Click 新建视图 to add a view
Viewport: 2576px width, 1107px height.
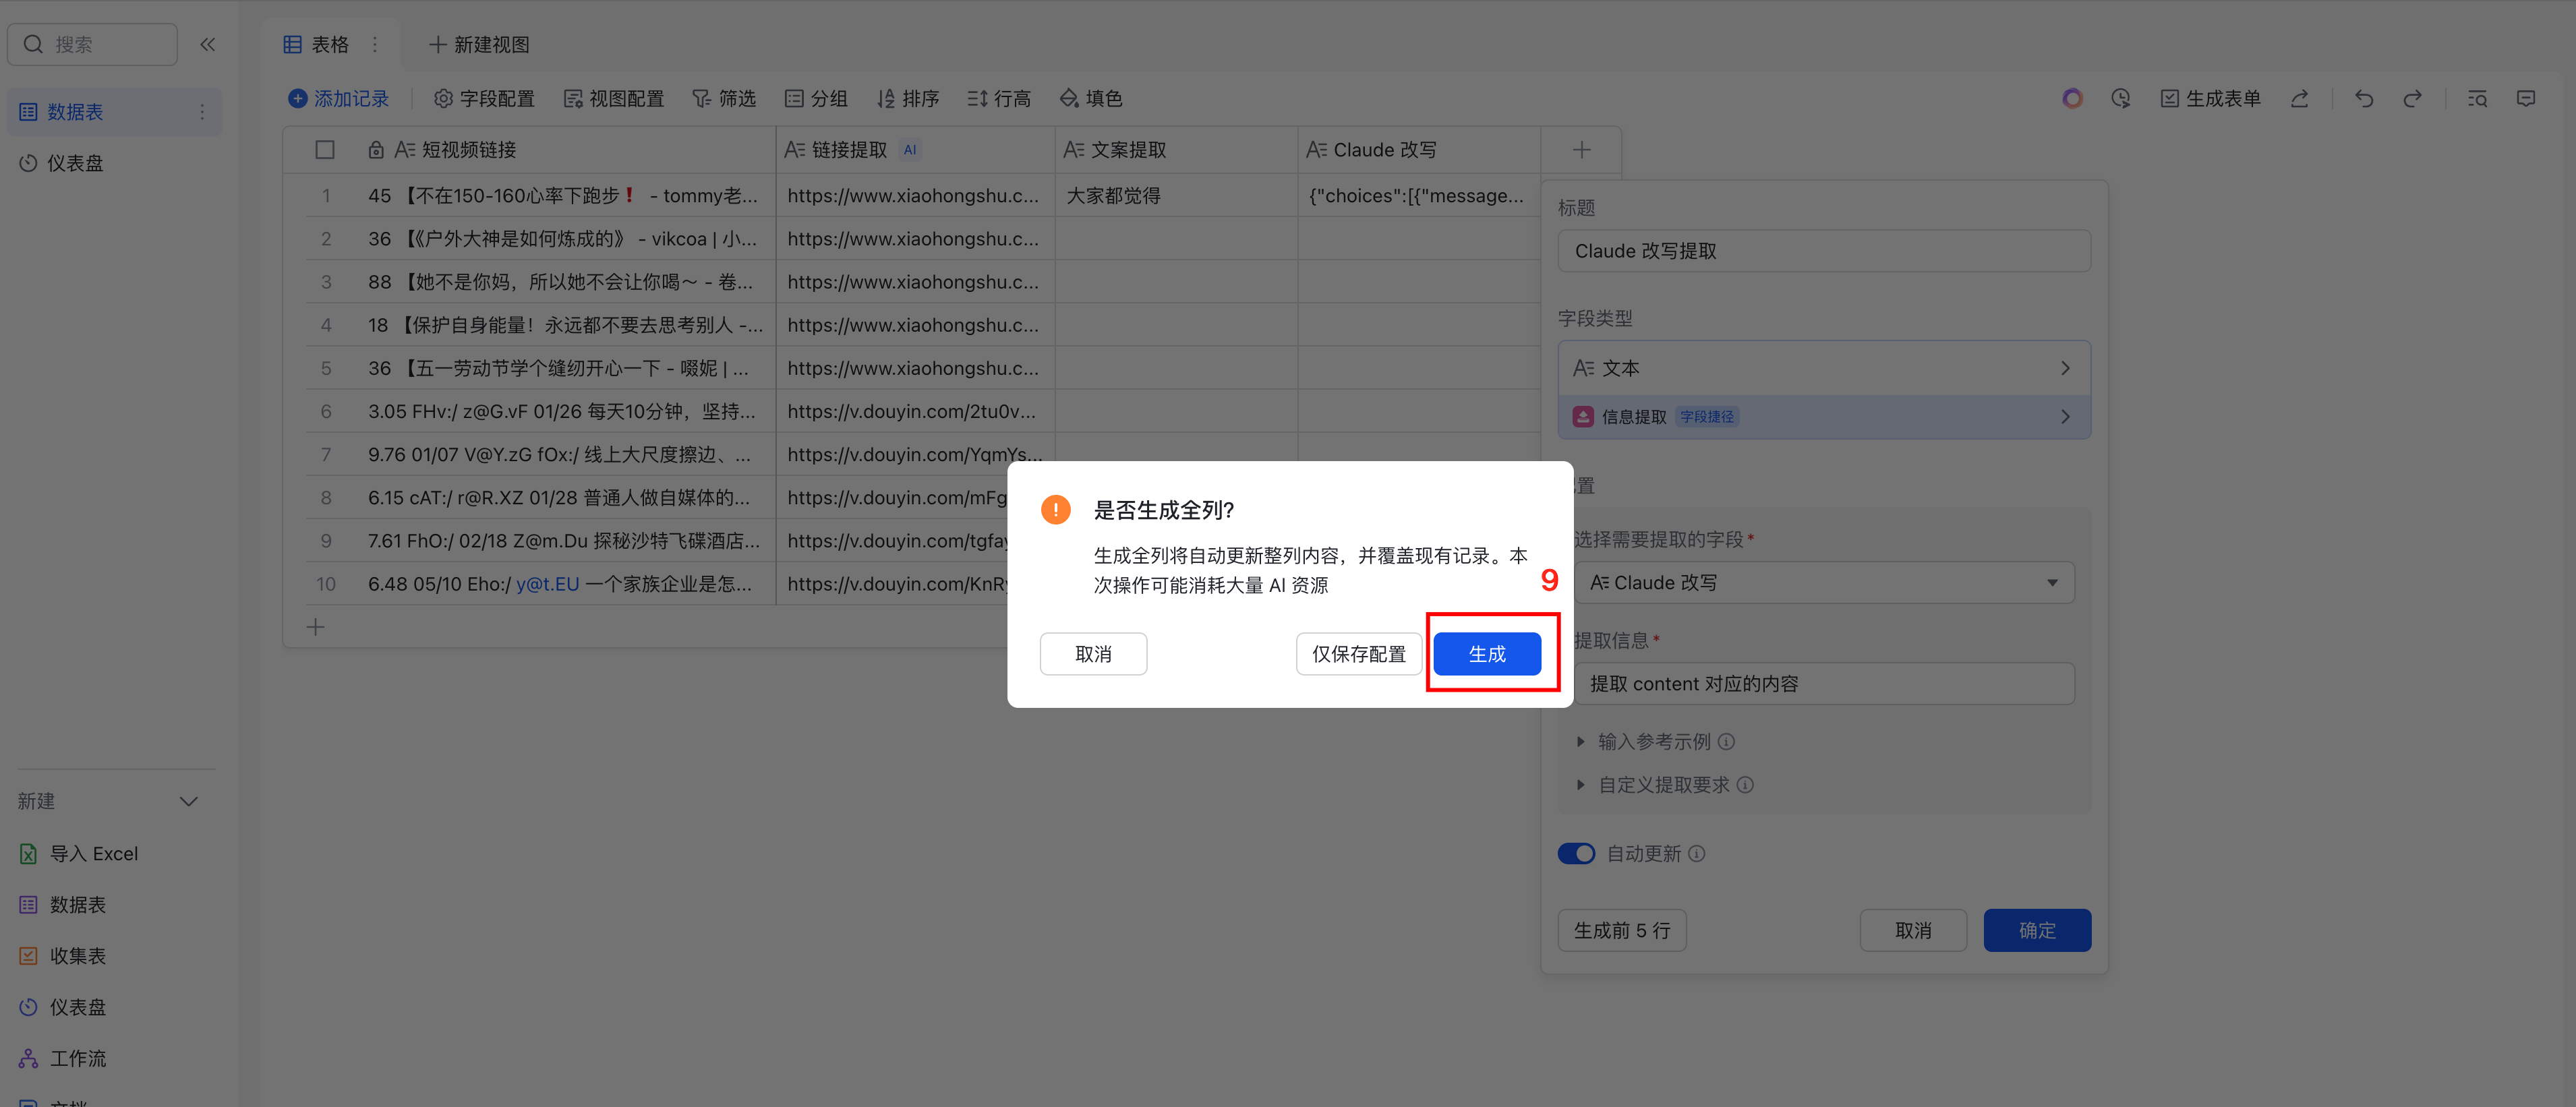point(480,45)
